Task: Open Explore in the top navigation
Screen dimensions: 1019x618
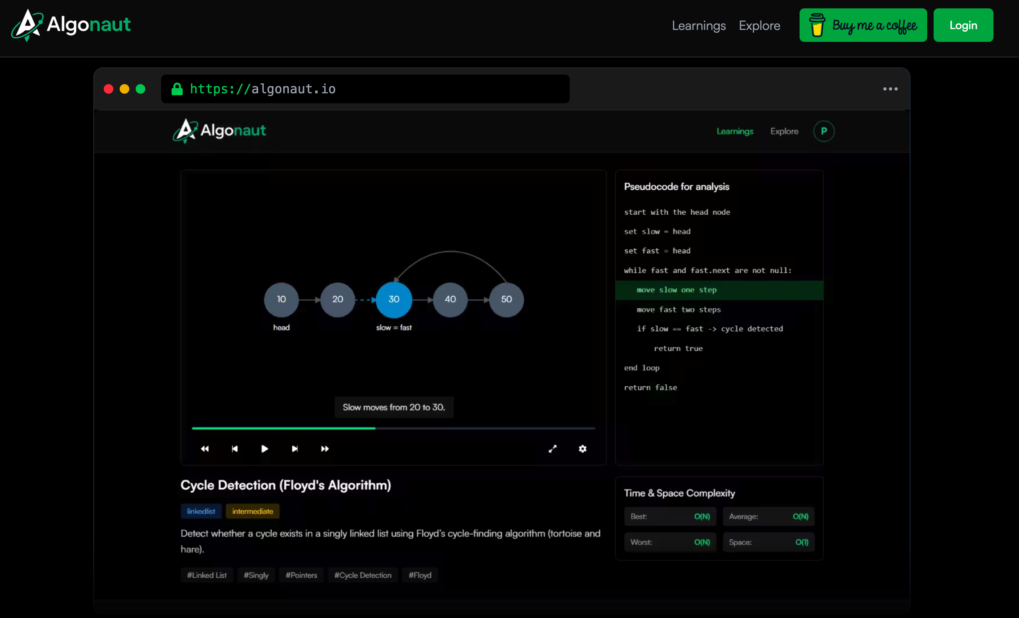Action: point(759,26)
